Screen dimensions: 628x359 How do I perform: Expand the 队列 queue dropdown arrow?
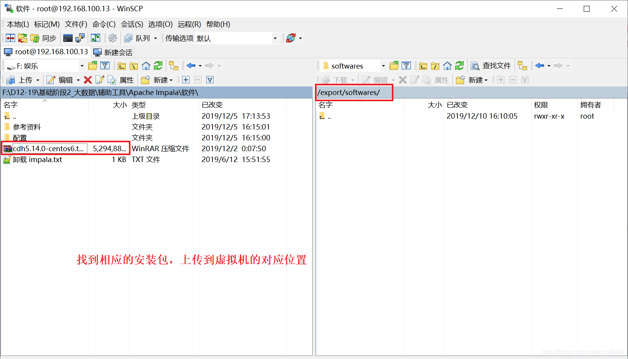tap(155, 38)
